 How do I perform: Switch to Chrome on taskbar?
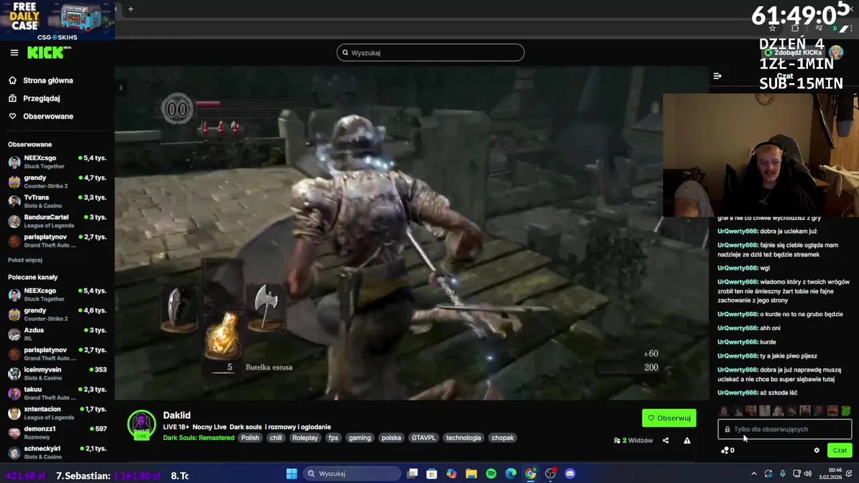531,474
